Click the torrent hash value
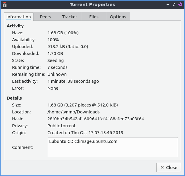The image size is (185, 176). (x=95, y=119)
